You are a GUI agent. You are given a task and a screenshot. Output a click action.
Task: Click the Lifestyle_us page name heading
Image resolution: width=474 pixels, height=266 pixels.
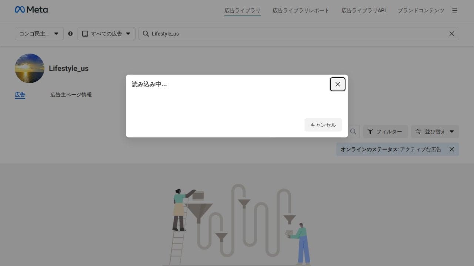[69, 68]
